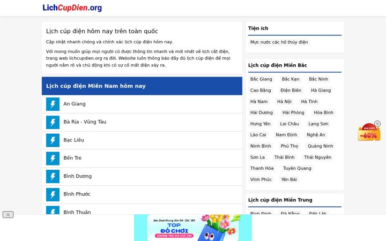Viewport: 386px width, 241px height.
Task: Select Hà Nam province link
Action: (x=259, y=102)
